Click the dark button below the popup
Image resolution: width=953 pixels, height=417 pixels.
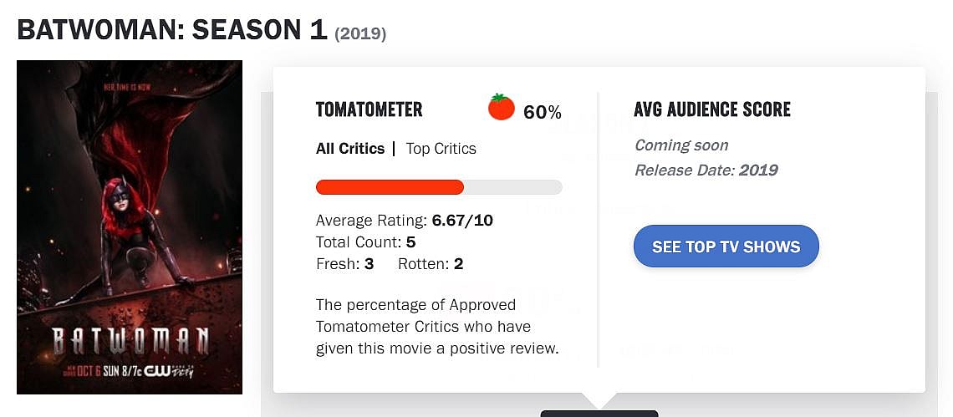[599, 413]
